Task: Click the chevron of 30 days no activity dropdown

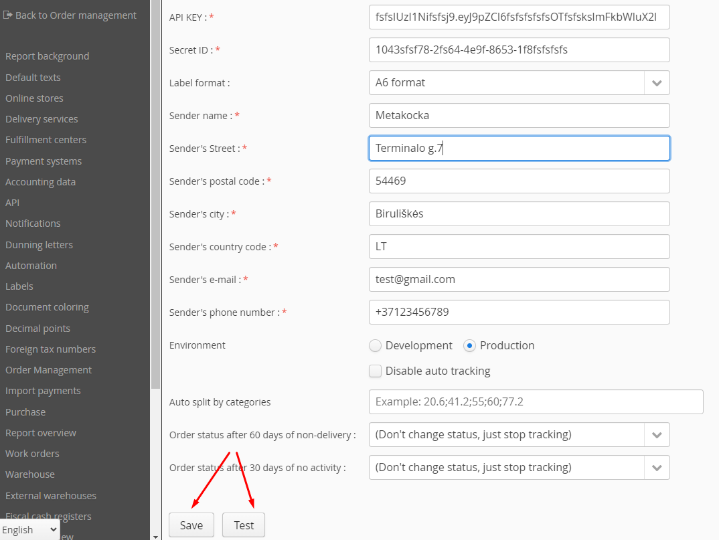Action: 657,468
